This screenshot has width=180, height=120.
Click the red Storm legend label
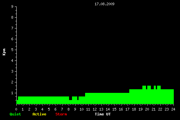click(x=61, y=114)
